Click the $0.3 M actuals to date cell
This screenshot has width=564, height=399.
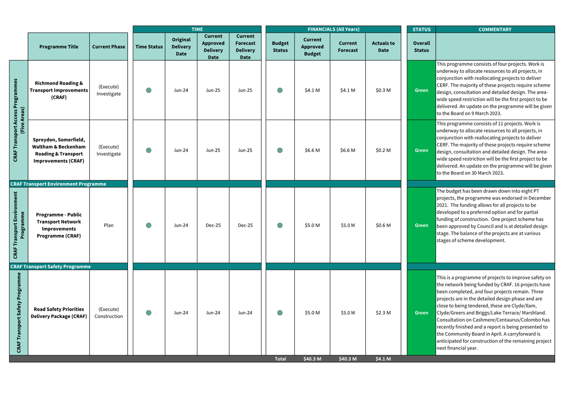point(383,90)
